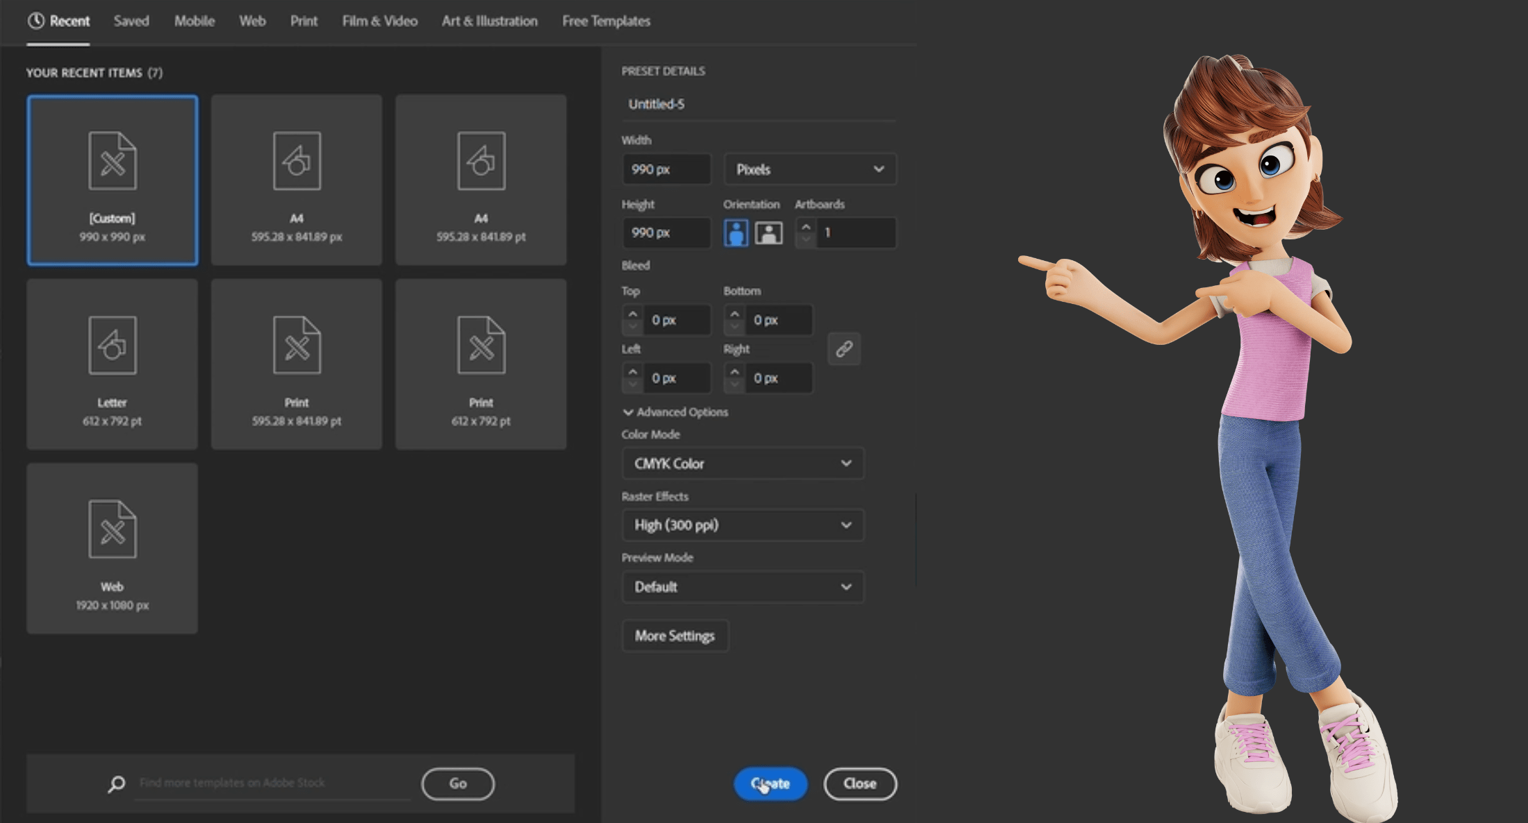Image resolution: width=1528 pixels, height=823 pixels.
Task: Open the Pixels units dropdown
Action: [x=809, y=169]
